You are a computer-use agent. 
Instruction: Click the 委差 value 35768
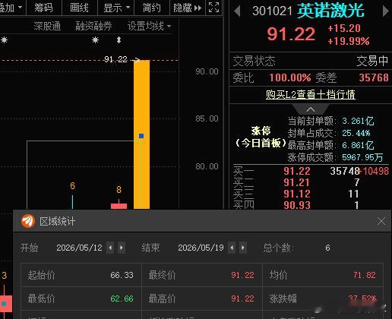click(374, 77)
